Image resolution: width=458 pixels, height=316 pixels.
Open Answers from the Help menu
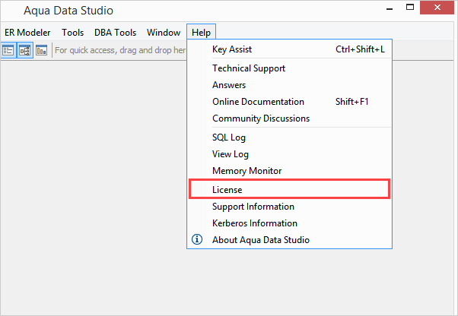229,85
